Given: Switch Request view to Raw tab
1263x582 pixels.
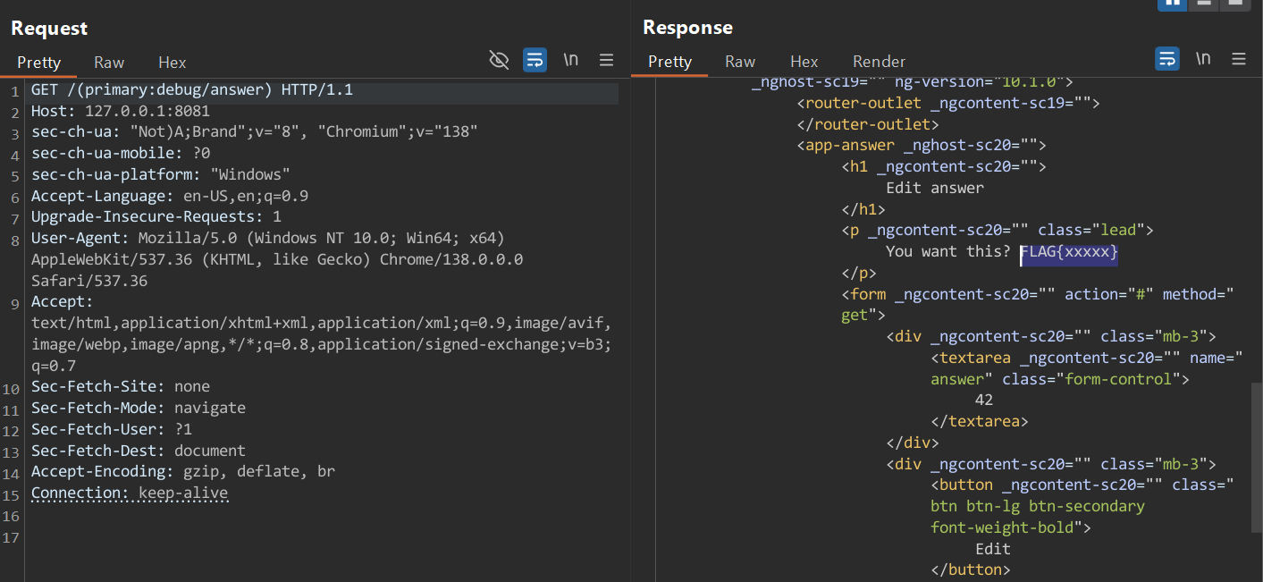Looking at the screenshot, I should 109,62.
